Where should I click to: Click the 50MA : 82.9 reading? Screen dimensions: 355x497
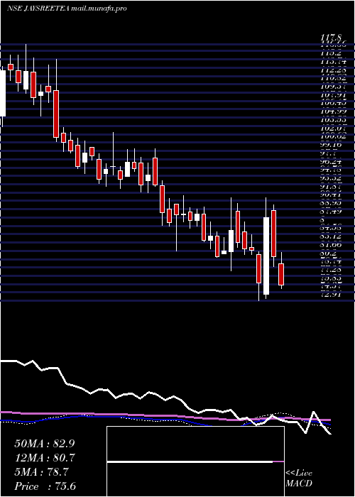pos(45,444)
